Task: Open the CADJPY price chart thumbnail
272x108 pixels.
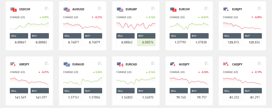Action: 242,81
